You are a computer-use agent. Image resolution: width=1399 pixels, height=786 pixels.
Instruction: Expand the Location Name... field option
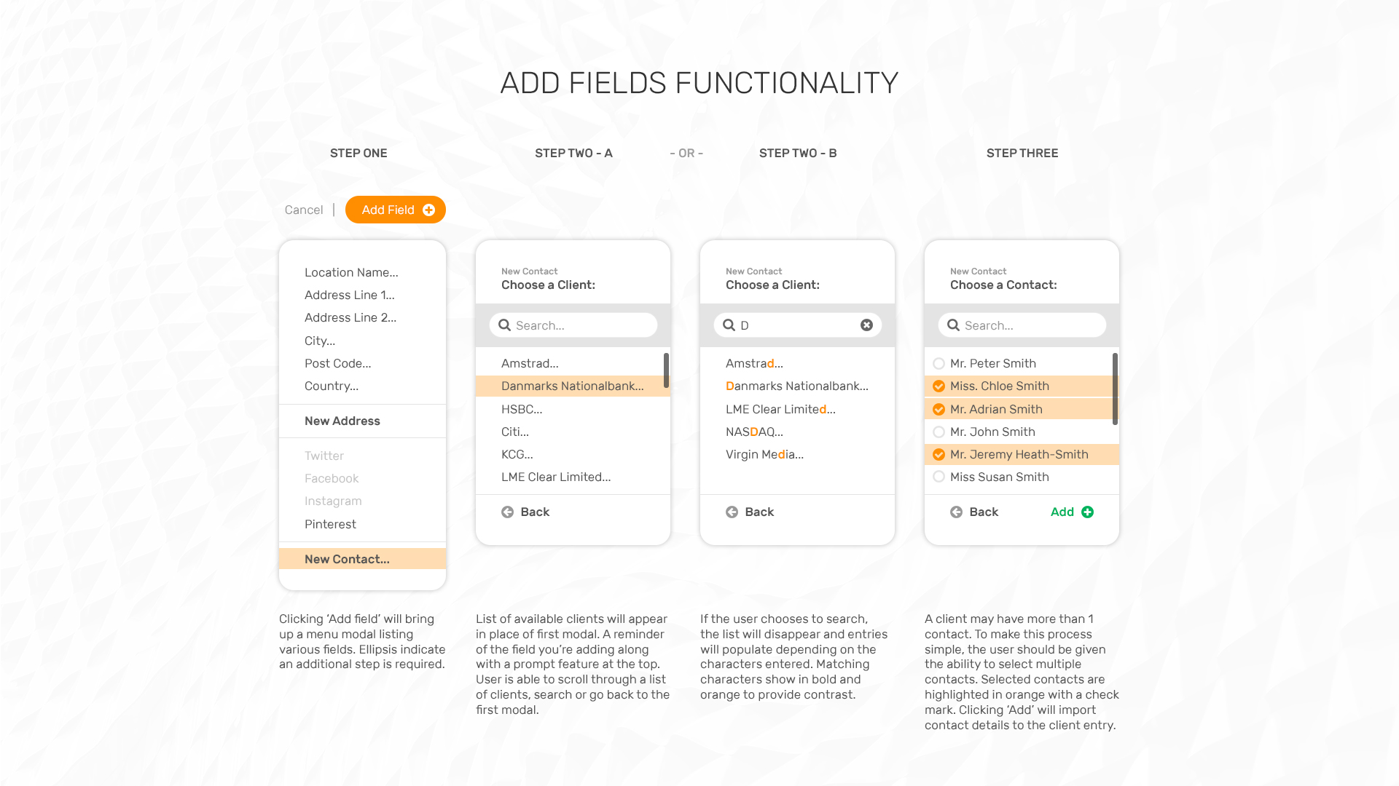[x=351, y=273]
